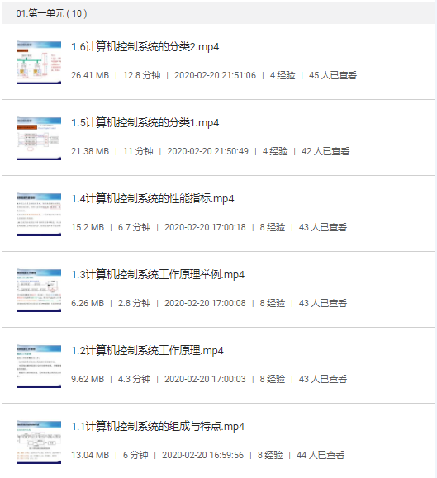Screen dimensions: 437x478
Task: Open link 1.4计算机控制系统的性能指标.mp4
Action: click(153, 198)
